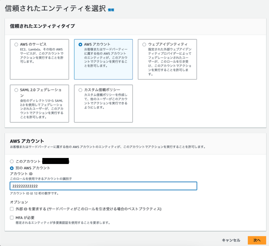Click the 次へ button
This screenshot has width=269, height=246.
[x=257, y=240]
